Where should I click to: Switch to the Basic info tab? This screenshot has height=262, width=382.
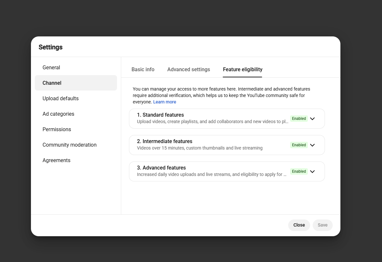click(143, 69)
